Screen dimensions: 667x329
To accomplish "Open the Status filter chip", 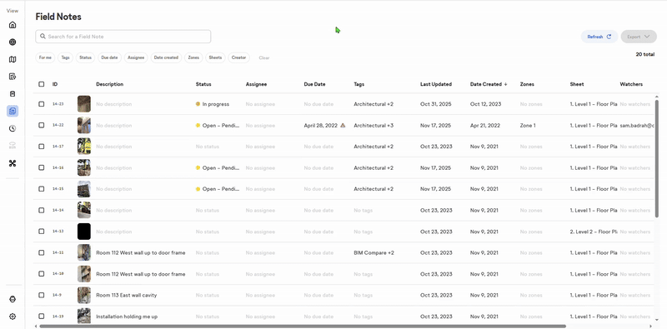I will (x=86, y=57).
